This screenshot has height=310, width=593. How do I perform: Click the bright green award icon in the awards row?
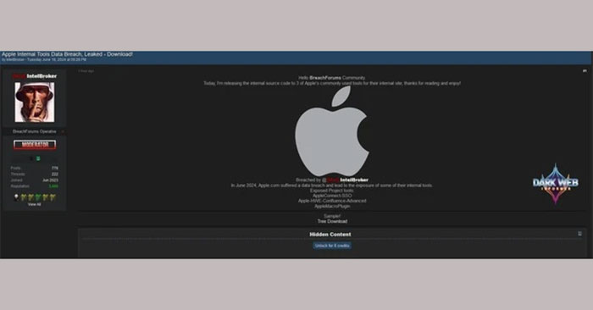coord(38,197)
